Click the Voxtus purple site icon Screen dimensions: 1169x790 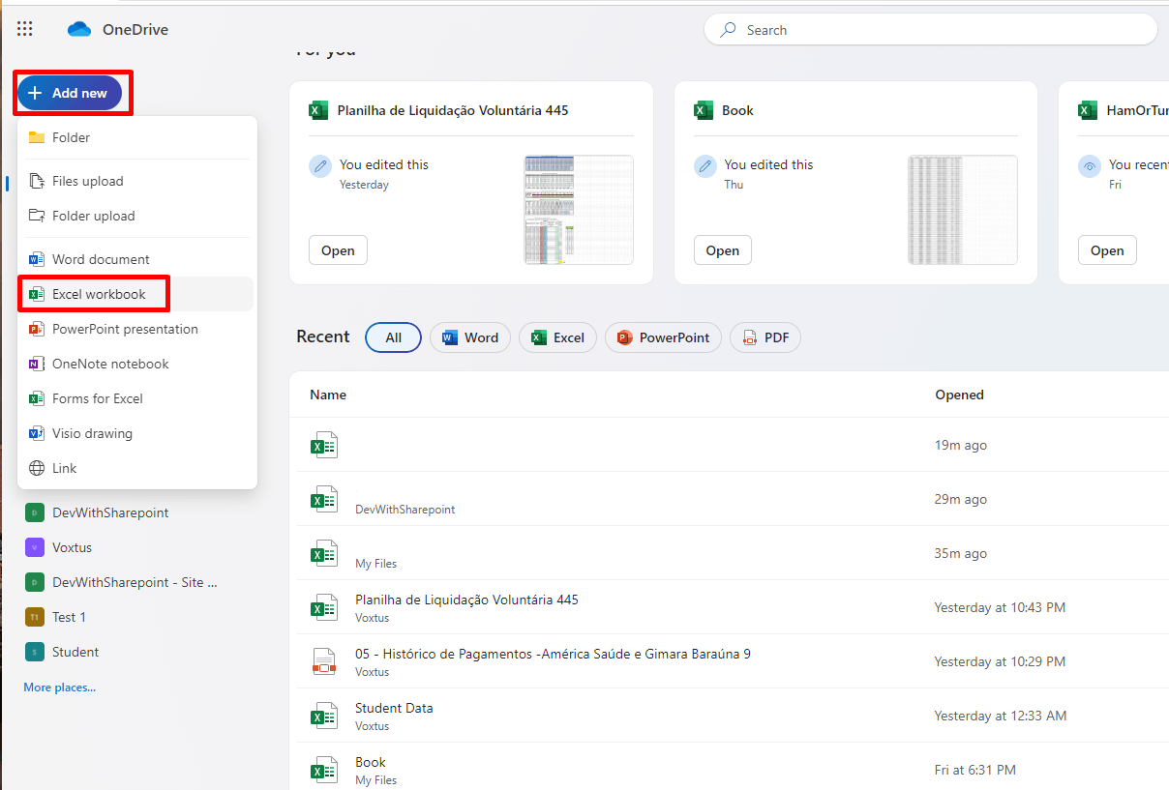[x=35, y=547]
